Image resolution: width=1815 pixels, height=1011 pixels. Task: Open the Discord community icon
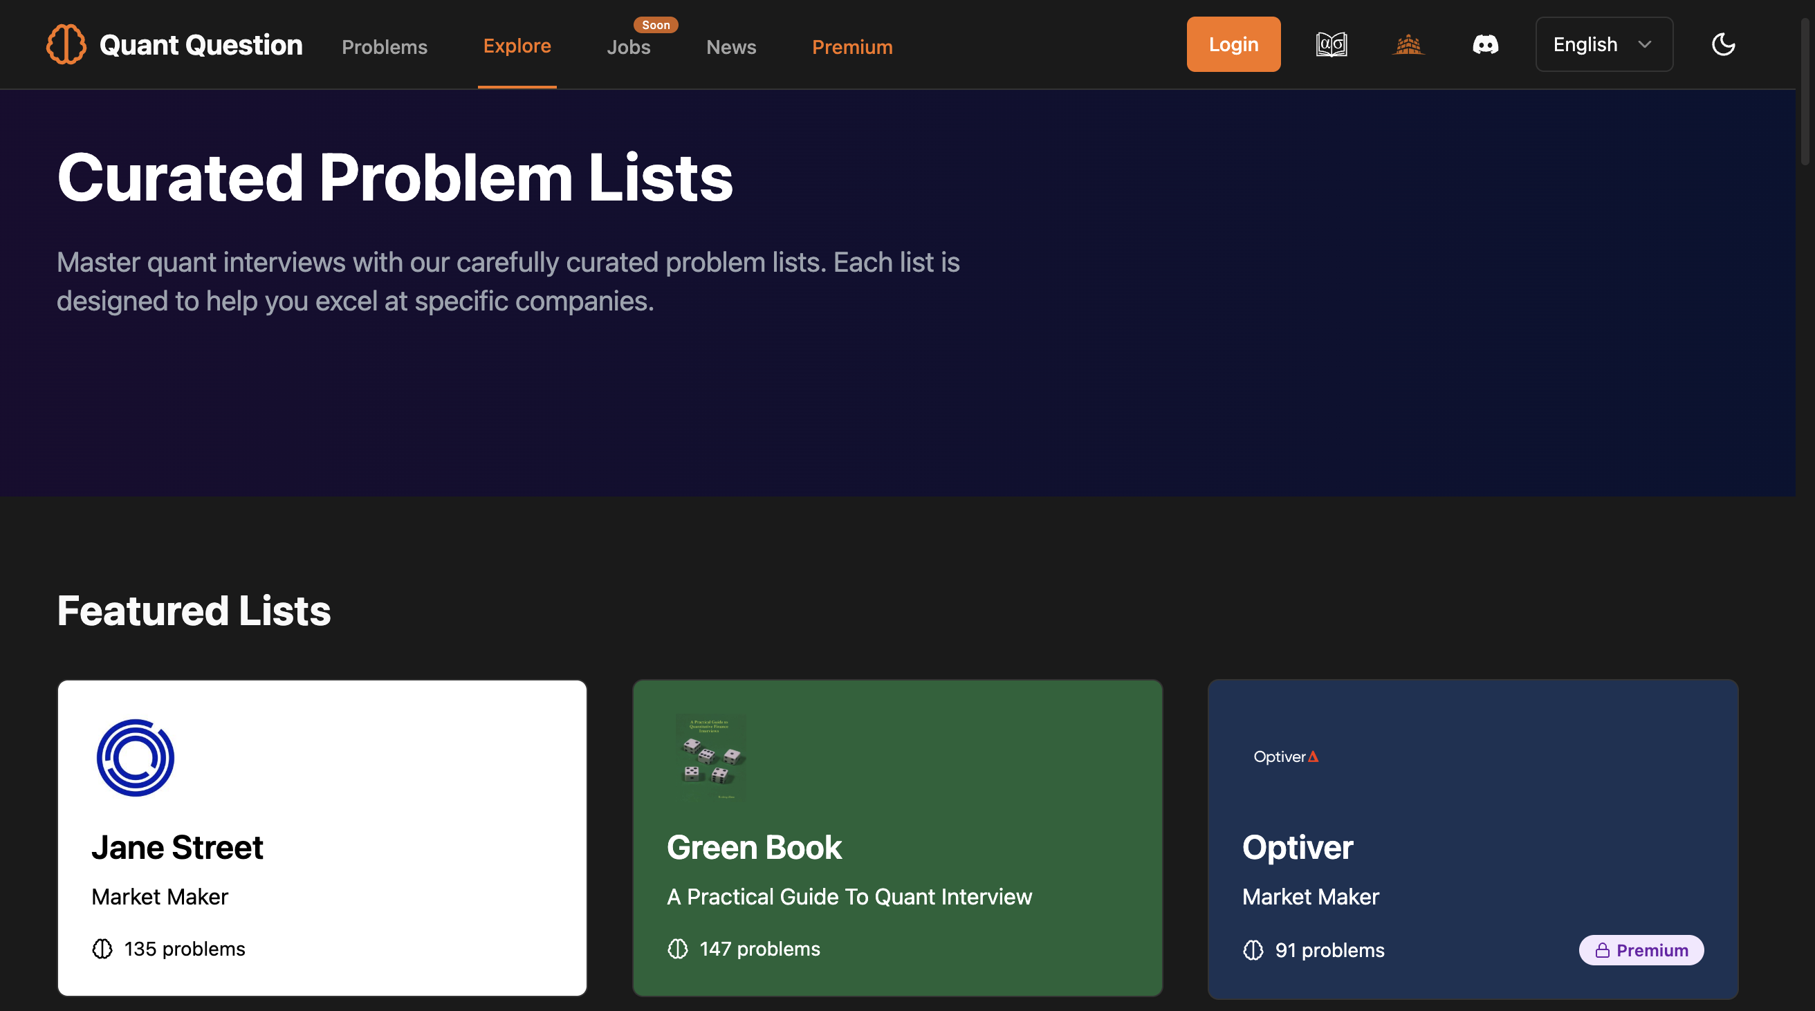(x=1485, y=44)
